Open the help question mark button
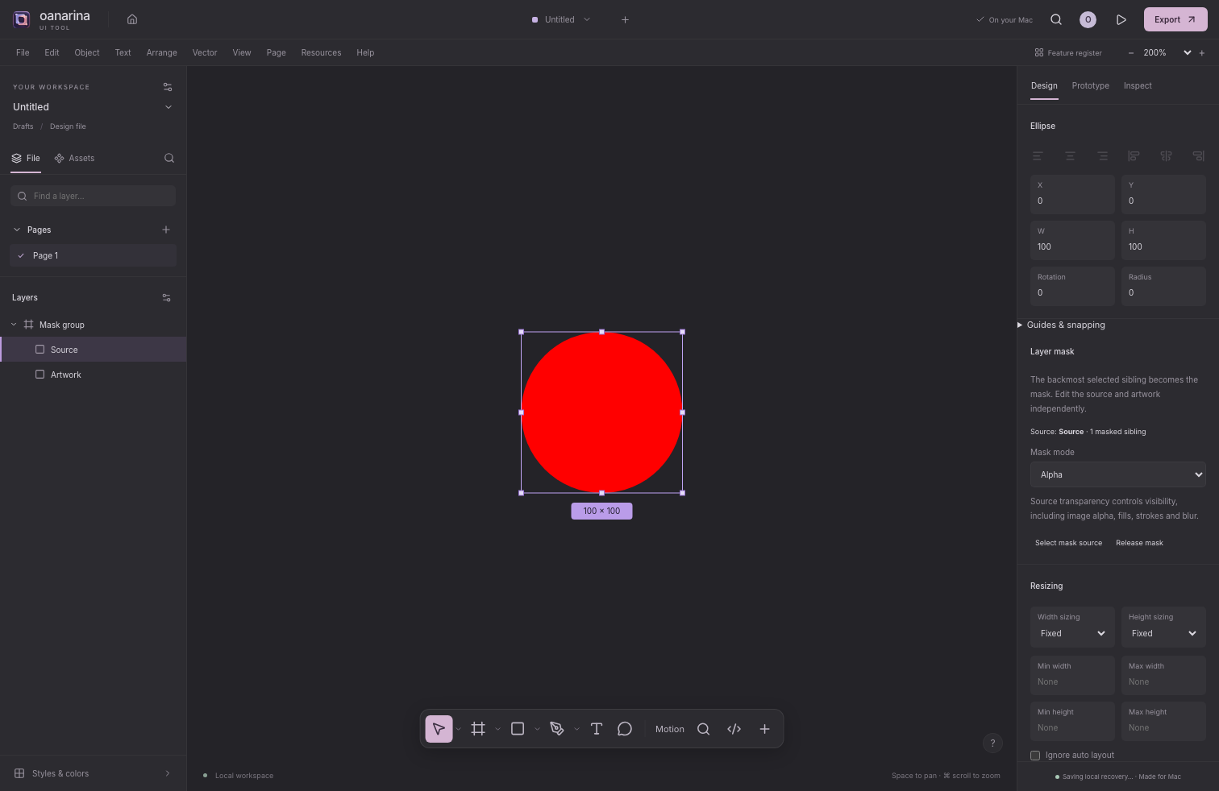1219x791 pixels. coord(992,743)
